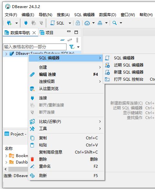The height and width of the screenshot is (189, 155).
Task: Open dropdown arrow beside toolbar SQL button
Action: (x=70, y=23)
